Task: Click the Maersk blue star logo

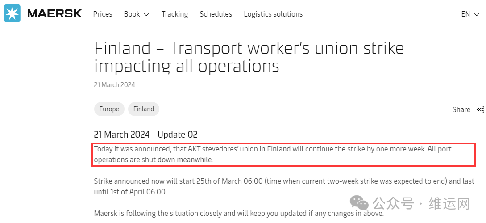Action: pyautogui.click(x=12, y=13)
